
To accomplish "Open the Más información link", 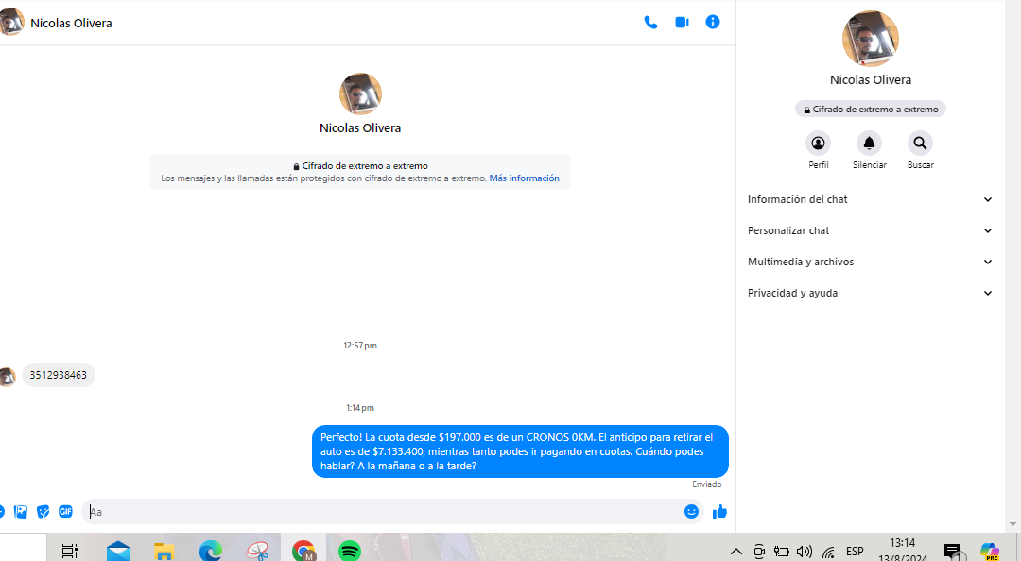I will point(524,178).
